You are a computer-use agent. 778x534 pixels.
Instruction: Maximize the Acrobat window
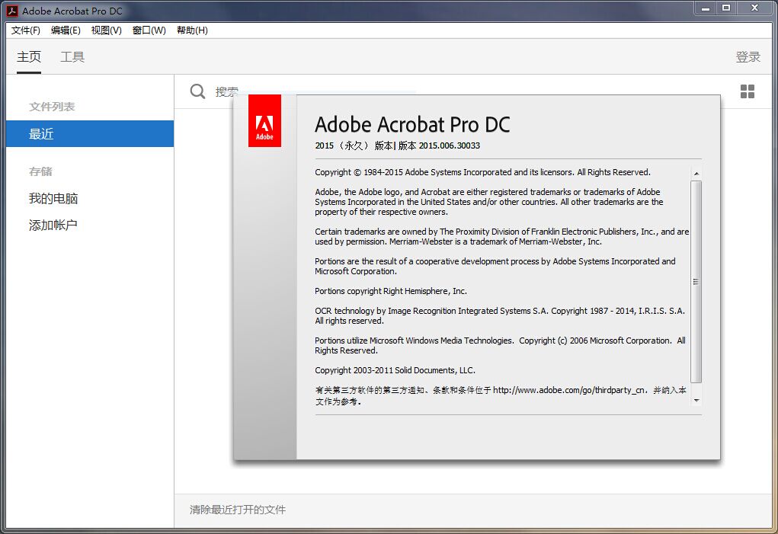pyautogui.click(x=726, y=8)
